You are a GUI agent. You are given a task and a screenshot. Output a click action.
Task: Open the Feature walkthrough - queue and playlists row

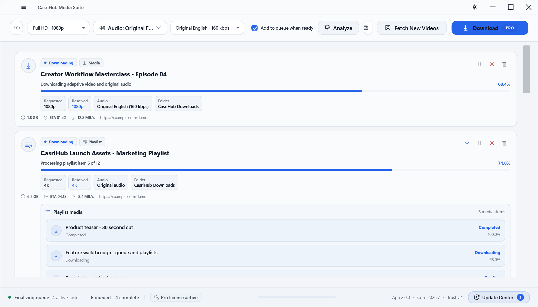(275, 256)
